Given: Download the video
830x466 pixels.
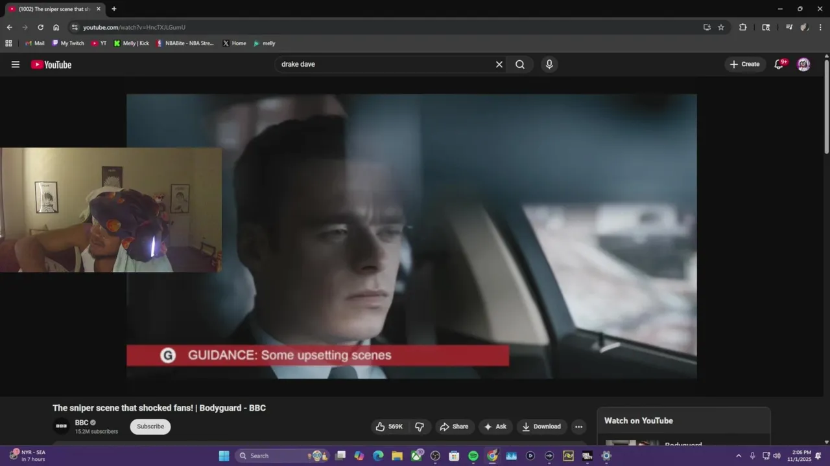Looking at the screenshot, I should point(541,427).
